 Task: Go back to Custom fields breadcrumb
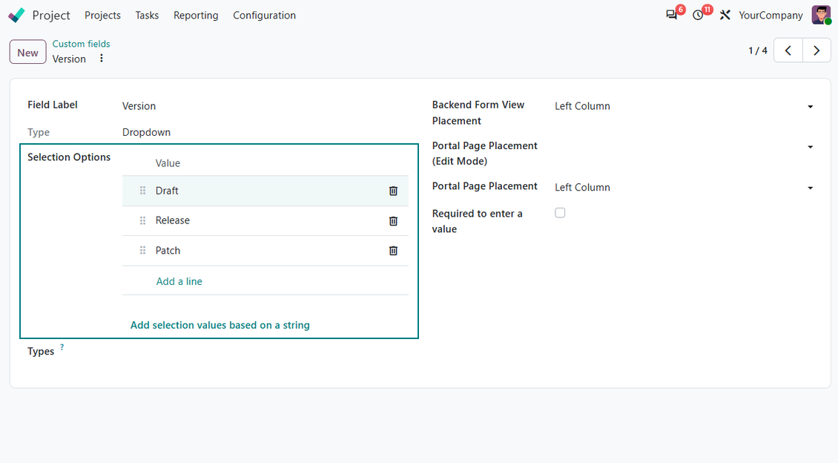point(82,44)
